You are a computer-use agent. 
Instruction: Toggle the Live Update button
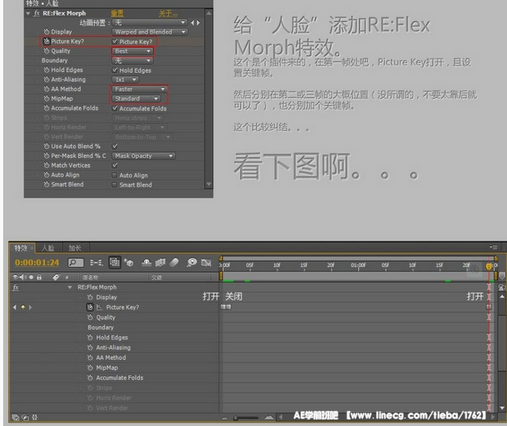coord(114,262)
